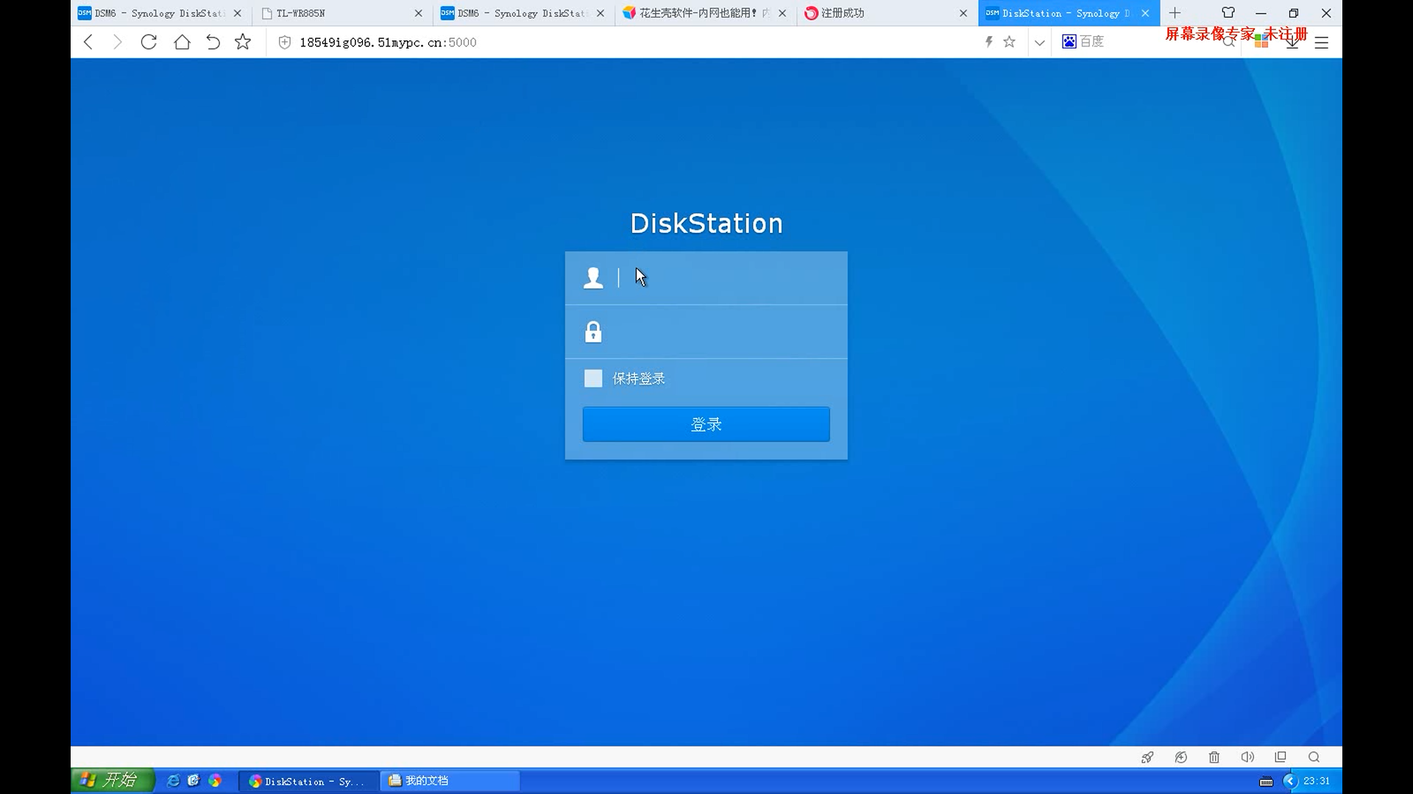Close the TL-WR885N tab

click(419, 13)
